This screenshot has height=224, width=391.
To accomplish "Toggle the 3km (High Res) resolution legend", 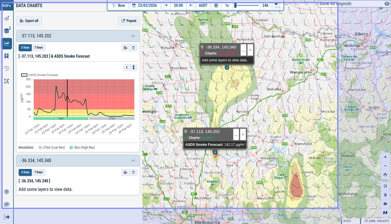I will (x=82, y=148).
